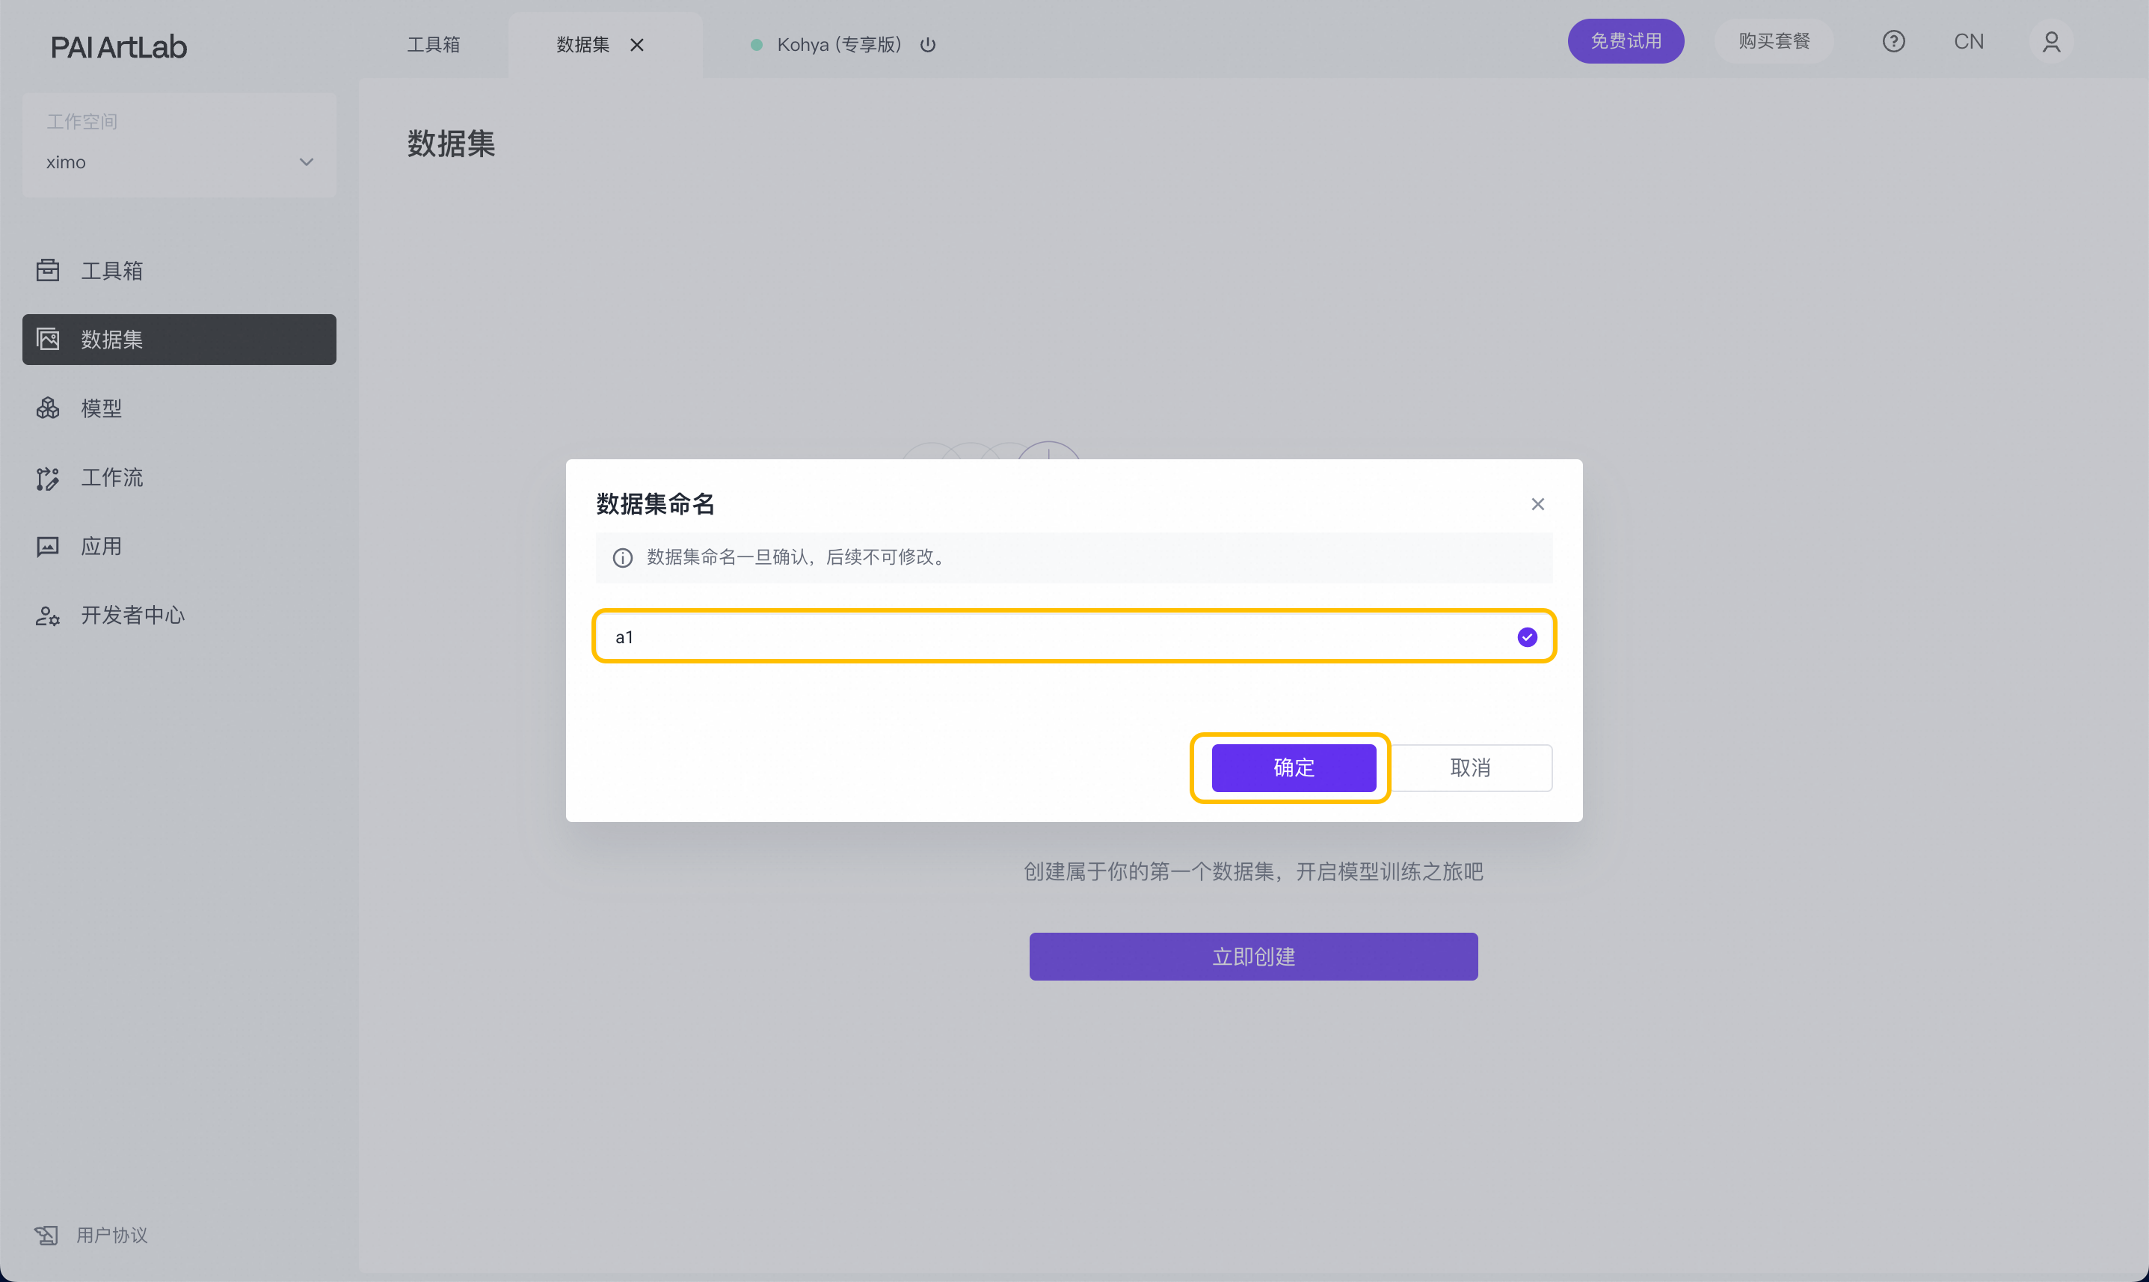The height and width of the screenshot is (1282, 2149).
Task: Open the help question mark icon
Action: pyautogui.click(x=1893, y=41)
